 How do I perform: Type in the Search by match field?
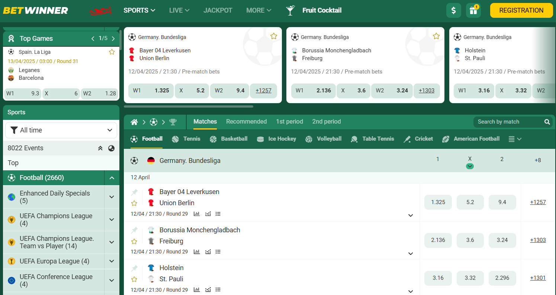[x=508, y=122]
